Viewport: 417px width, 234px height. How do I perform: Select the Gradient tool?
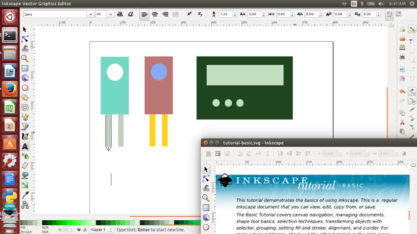coord(25,185)
